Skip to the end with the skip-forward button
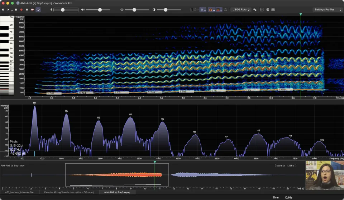344x200 pixels. tap(27, 10)
